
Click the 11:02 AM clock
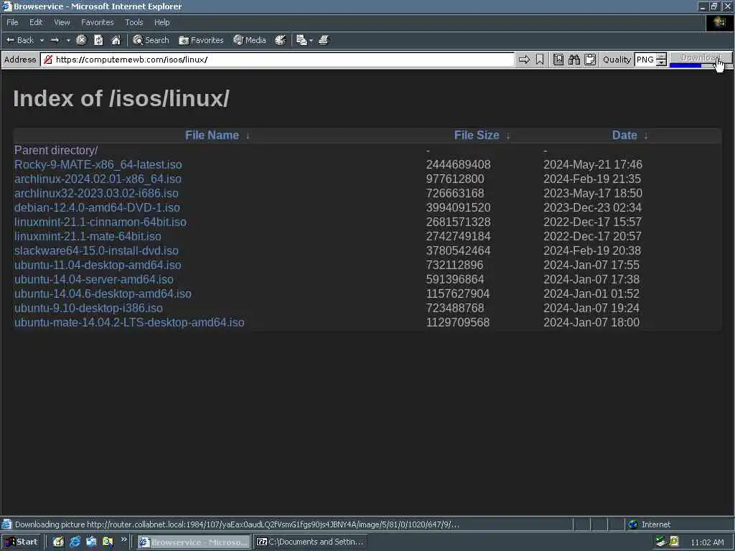(x=707, y=542)
